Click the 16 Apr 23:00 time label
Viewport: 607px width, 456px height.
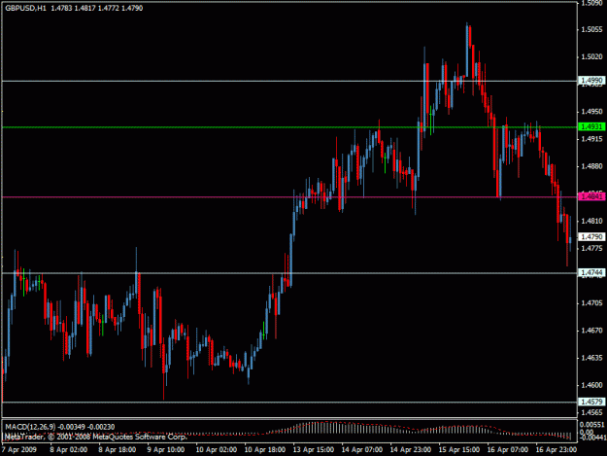pos(556,450)
